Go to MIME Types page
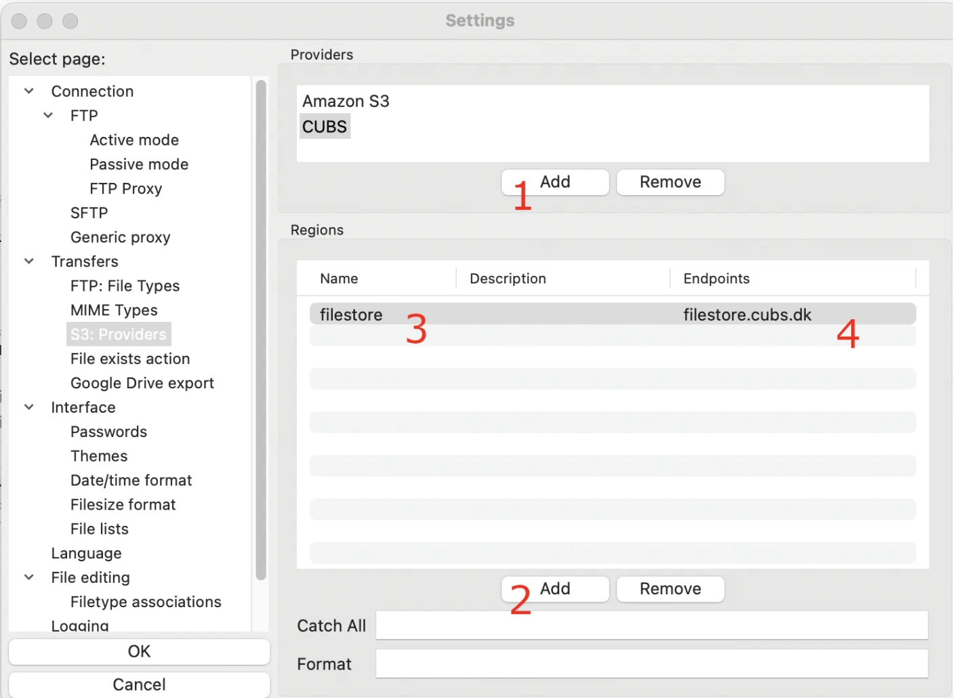The width and height of the screenshot is (957, 698). tap(114, 310)
